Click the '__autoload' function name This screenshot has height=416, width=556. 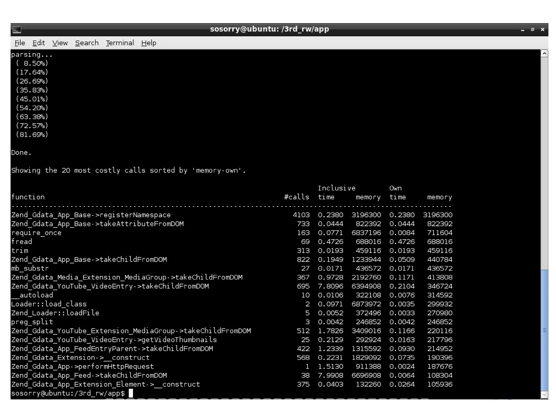coord(32,295)
